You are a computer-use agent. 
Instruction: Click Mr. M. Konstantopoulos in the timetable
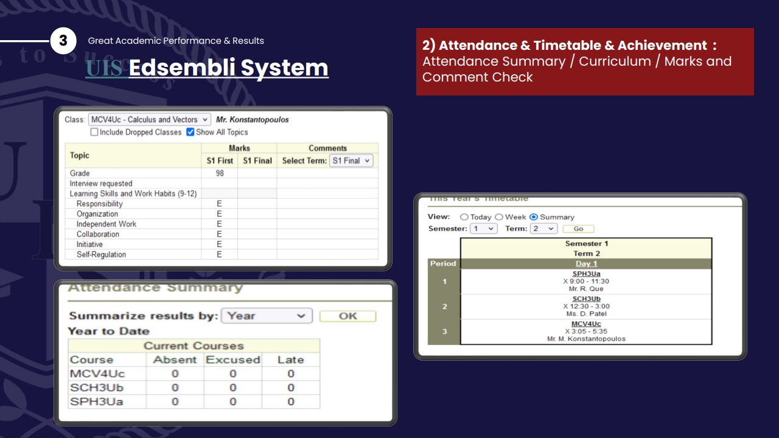click(586, 339)
